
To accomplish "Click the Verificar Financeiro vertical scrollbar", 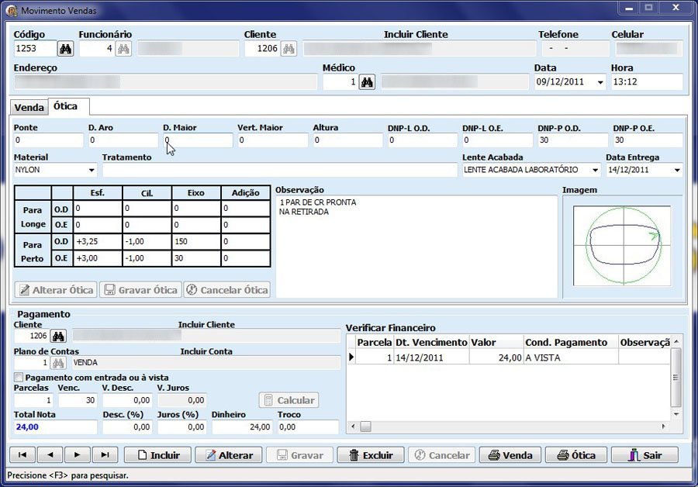I will tap(676, 378).
